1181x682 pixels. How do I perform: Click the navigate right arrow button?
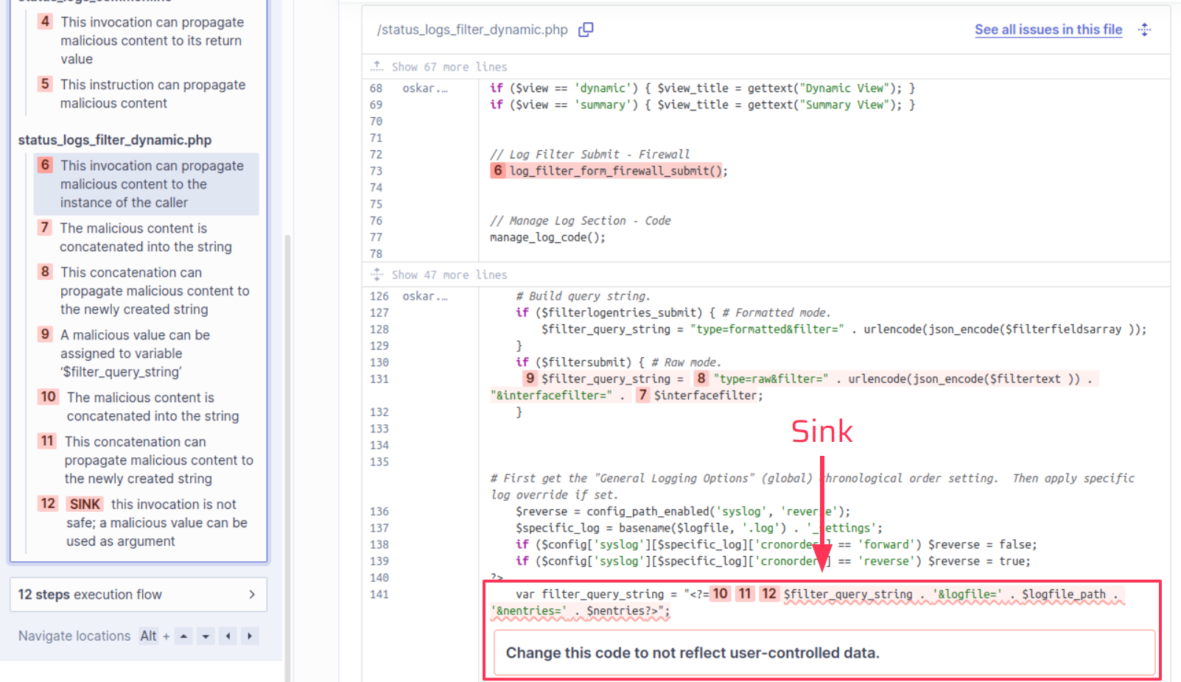tap(250, 636)
